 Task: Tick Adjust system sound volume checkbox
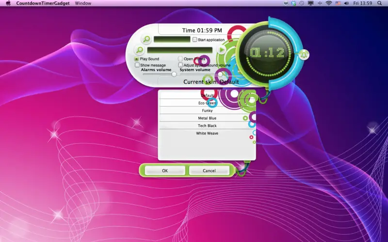pos(180,65)
